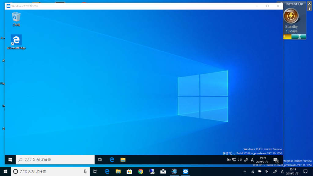Launch Edge from the sandbox taskbar

coord(112,160)
